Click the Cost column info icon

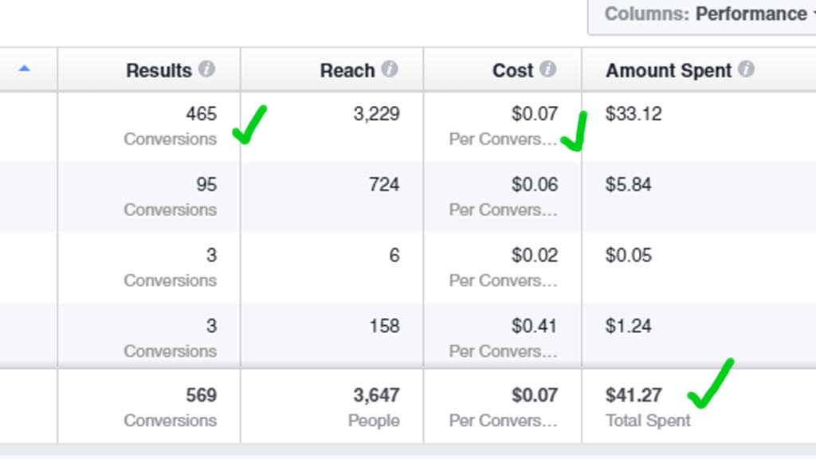pyautogui.click(x=547, y=69)
